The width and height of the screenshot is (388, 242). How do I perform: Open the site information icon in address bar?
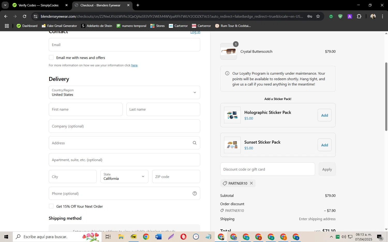click(36, 16)
